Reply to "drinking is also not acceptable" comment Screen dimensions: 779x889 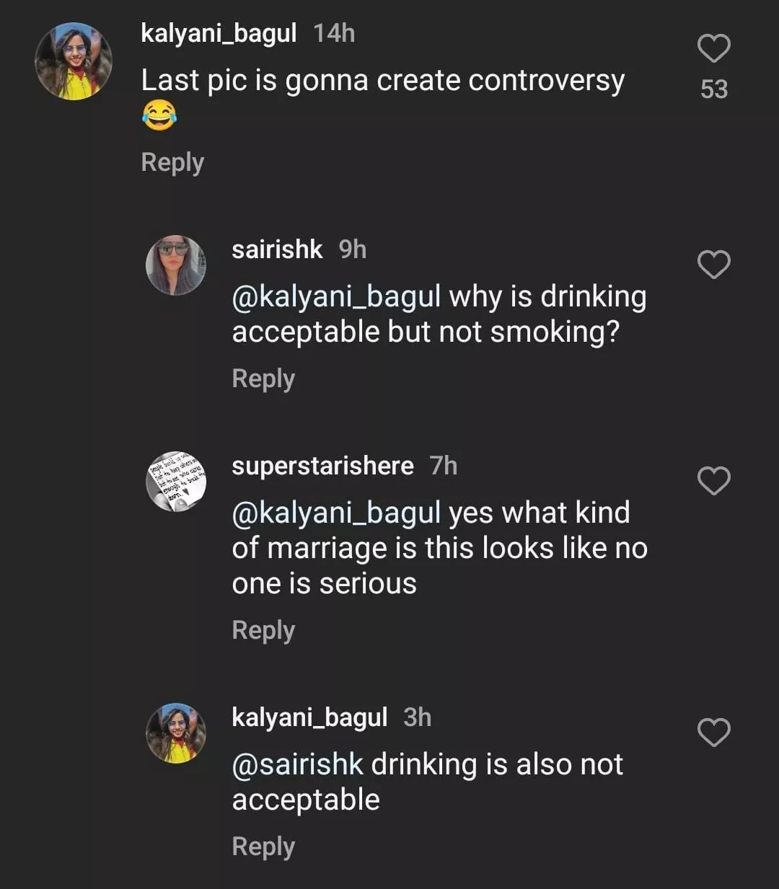pyautogui.click(x=263, y=846)
